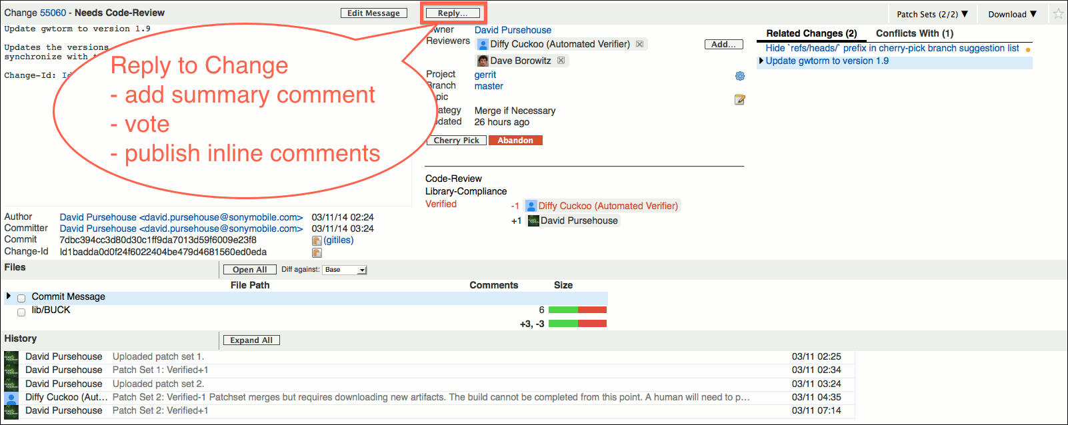This screenshot has height=425, width=1068.
Task: Open the Diffy Cuckoo Verified-1 history entry
Action: (430, 397)
